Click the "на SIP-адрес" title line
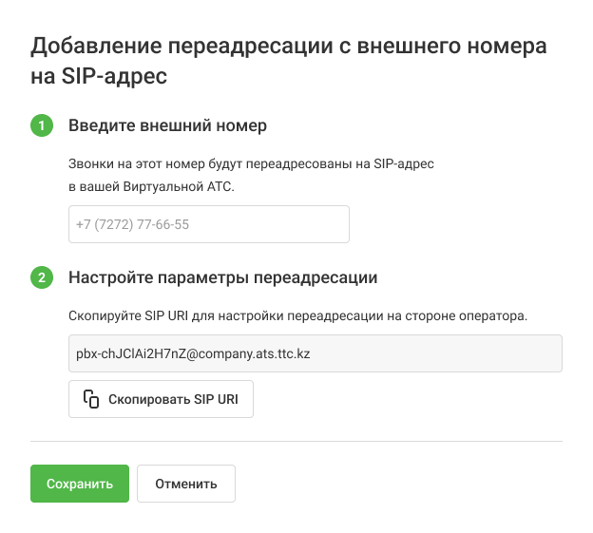 tap(100, 77)
